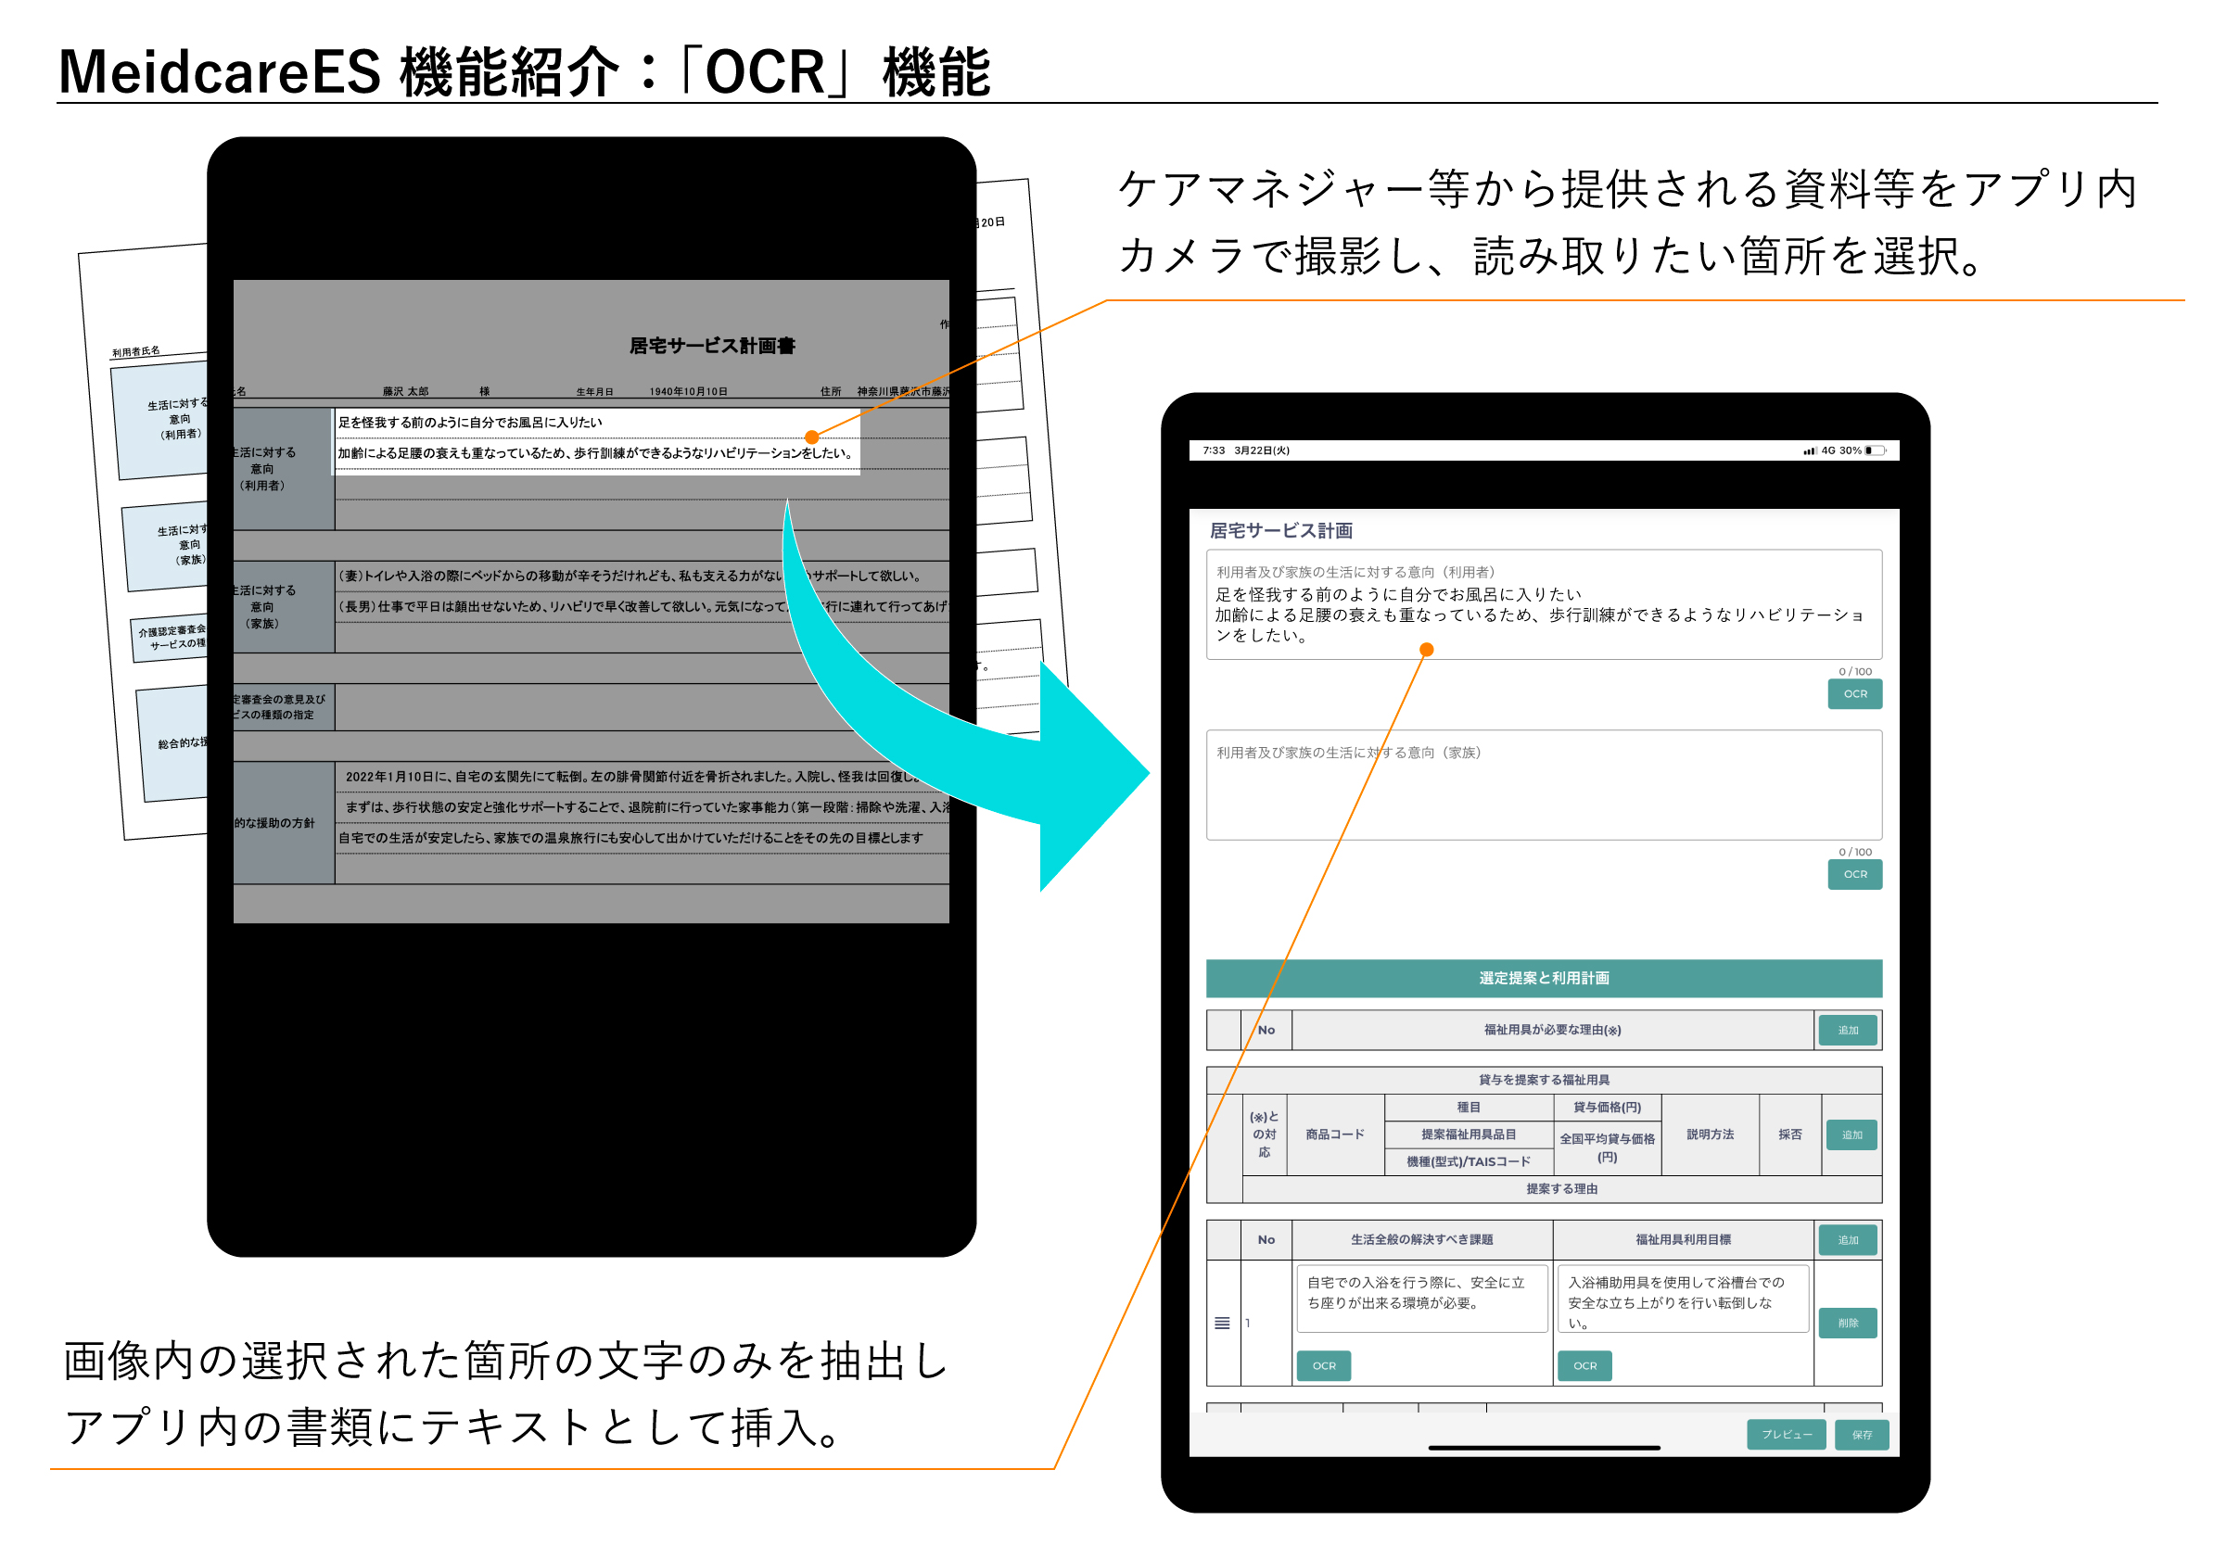
Task: Focus the 利用者 intent text field
Action: point(1544,604)
